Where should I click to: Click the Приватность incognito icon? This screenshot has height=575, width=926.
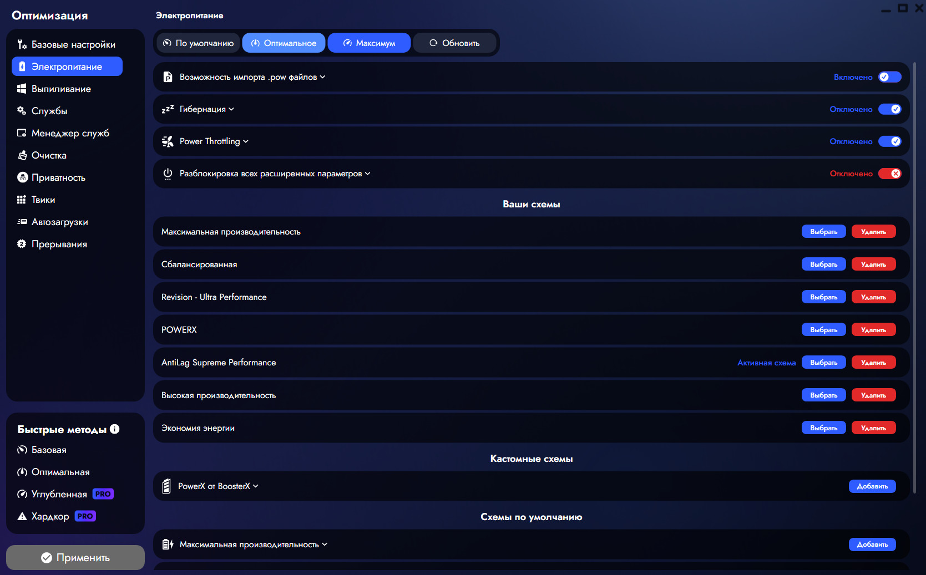point(22,177)
